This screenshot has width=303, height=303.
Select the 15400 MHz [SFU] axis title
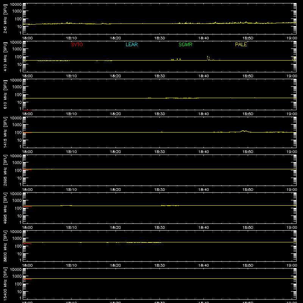click(x=5, y=284)
